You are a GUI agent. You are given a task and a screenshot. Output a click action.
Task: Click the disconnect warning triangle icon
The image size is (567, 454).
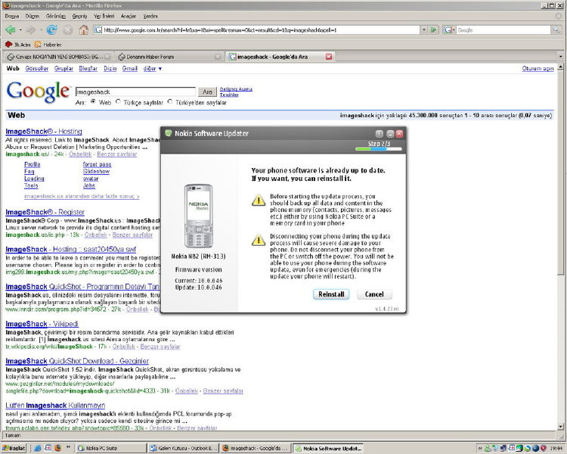point(259,240)
